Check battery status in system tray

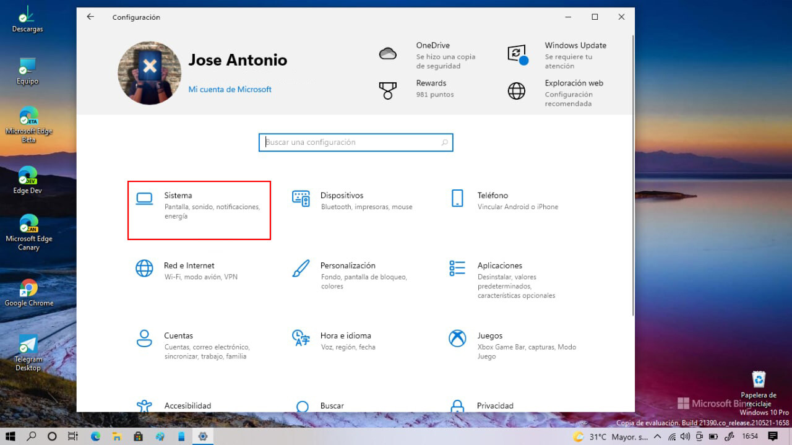coord(715,436)
